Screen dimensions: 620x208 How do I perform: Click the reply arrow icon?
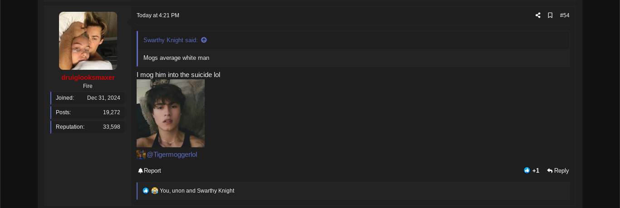click(550, 171)
